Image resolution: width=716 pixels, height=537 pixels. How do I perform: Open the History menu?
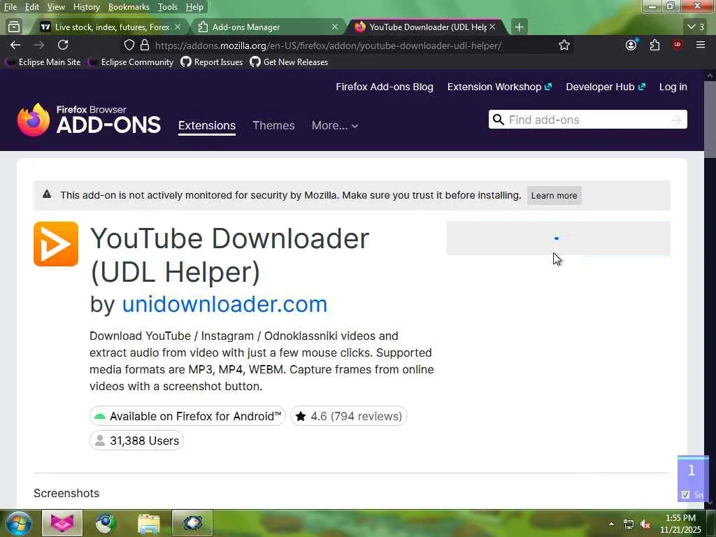click(86, 7)
